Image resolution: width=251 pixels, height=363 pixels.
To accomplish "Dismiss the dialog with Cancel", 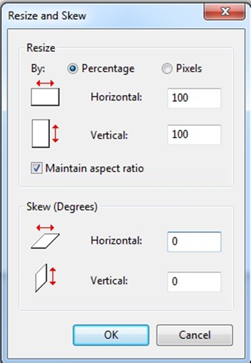I will tap(195, 335).
